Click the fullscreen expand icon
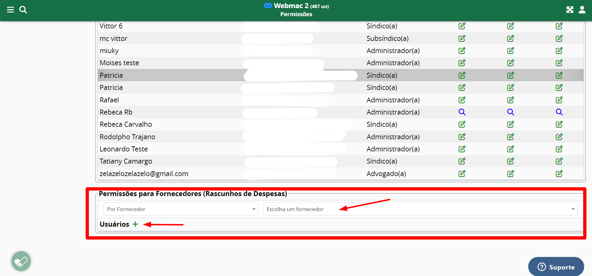 tap(570, 10)
